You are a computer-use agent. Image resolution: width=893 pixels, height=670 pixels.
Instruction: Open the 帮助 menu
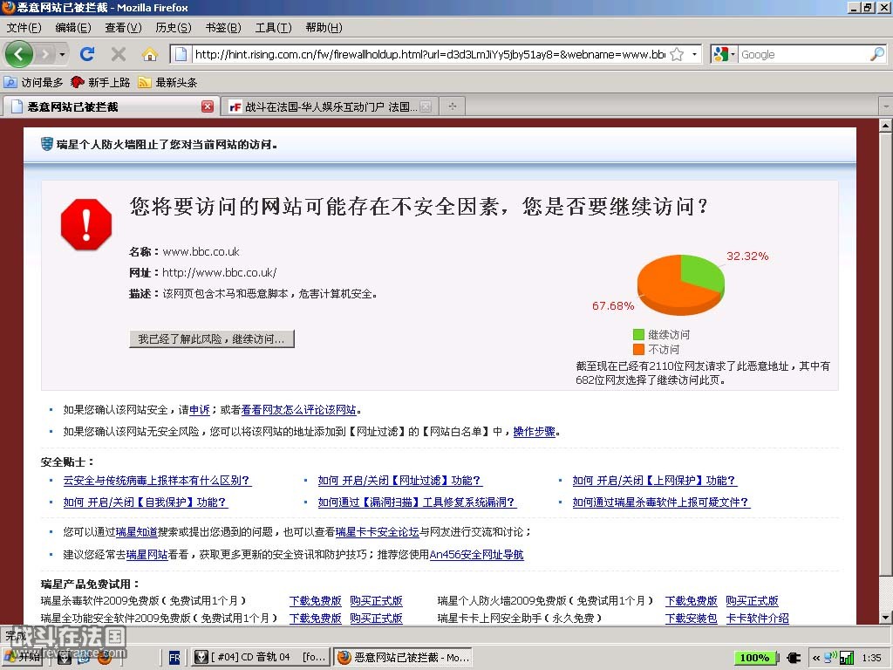click(324, 27)
